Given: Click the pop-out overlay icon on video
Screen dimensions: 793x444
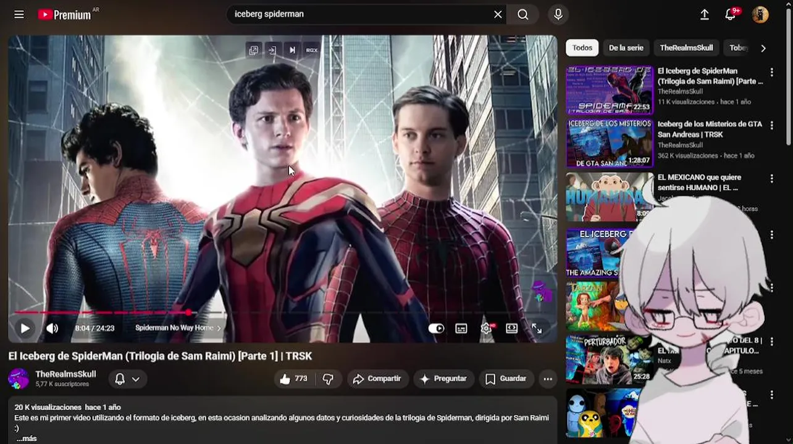Looking at the screenshot, I should point(253,51).
